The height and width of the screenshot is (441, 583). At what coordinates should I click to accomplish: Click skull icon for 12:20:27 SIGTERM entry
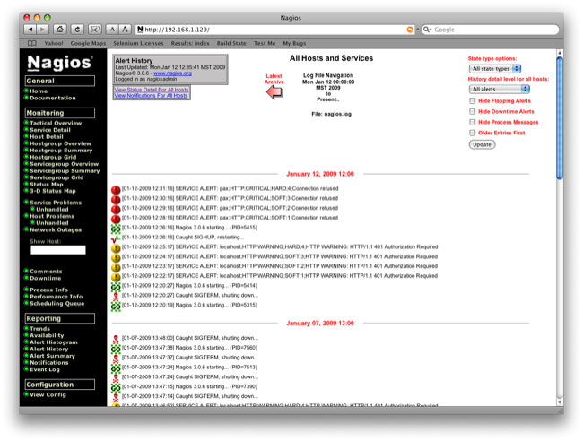click(116, 296)
